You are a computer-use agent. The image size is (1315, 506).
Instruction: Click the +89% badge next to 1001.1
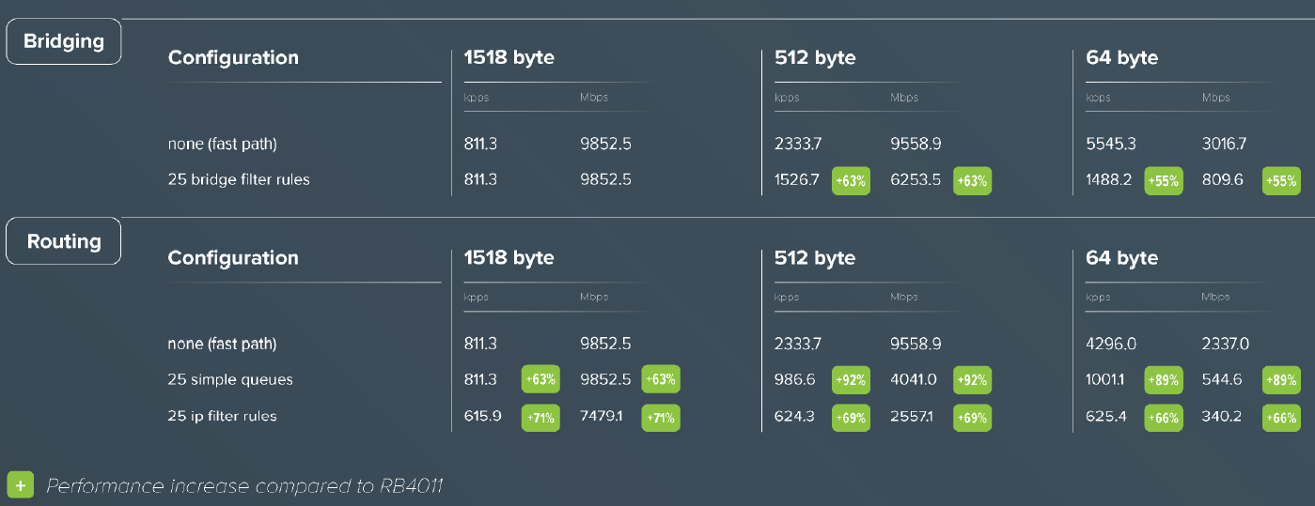coord(1163,380)
